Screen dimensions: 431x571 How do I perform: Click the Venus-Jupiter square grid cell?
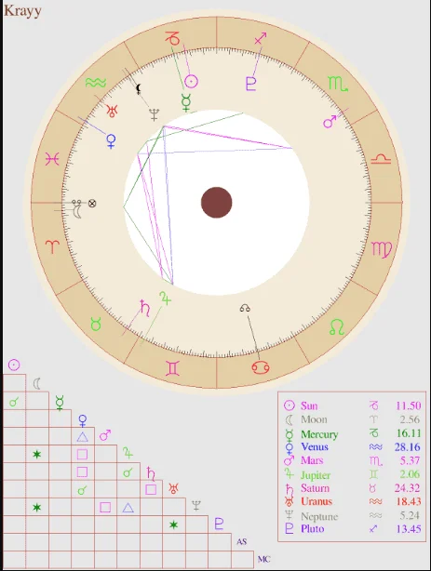[83, 454]
